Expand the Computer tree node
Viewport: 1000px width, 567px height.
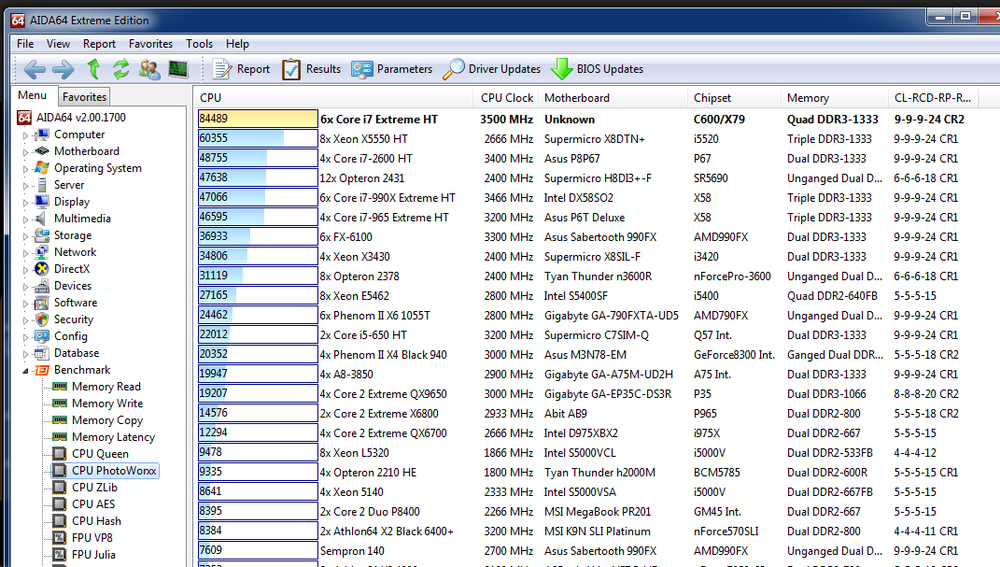(x=25, y=135)
